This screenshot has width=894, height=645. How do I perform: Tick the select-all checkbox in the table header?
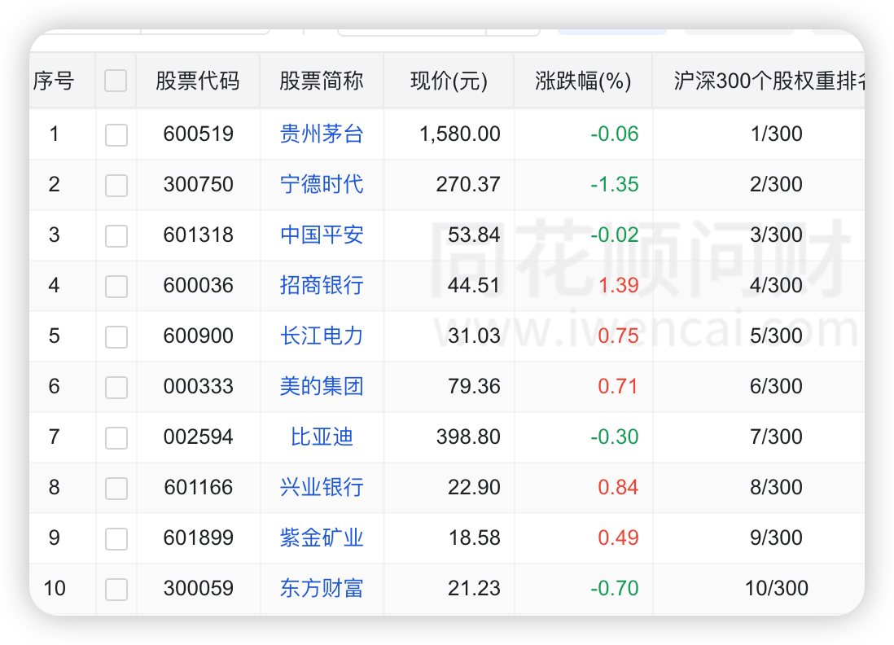pos(116,81)
